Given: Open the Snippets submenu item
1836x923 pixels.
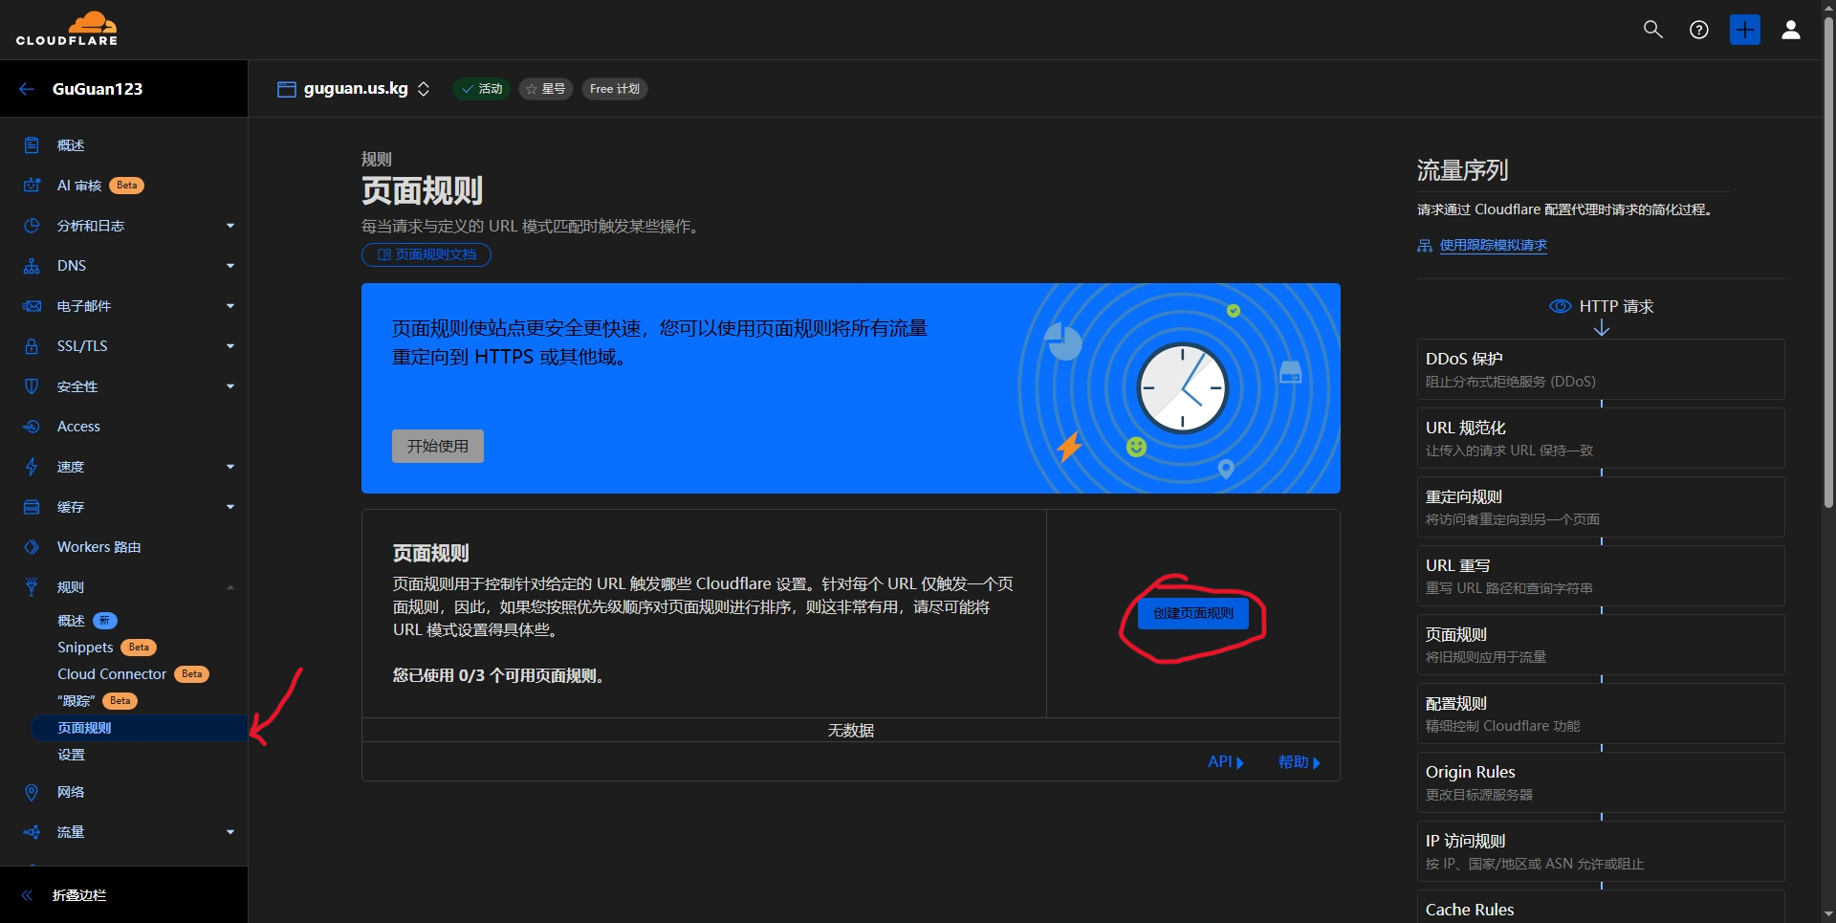Looking at the screenshot, I should 85,648.
